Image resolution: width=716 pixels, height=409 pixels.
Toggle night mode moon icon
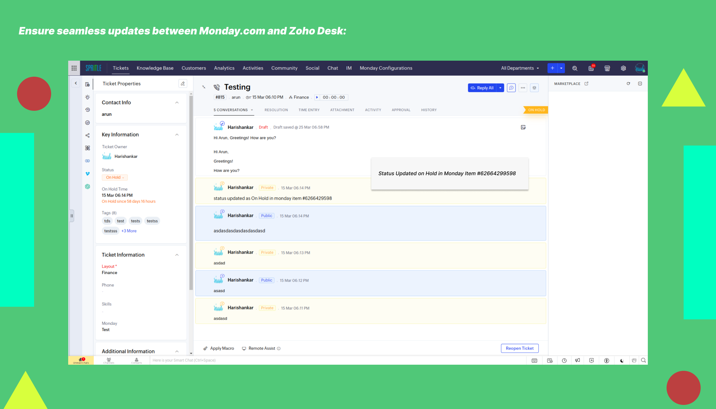tap(622, 361)
